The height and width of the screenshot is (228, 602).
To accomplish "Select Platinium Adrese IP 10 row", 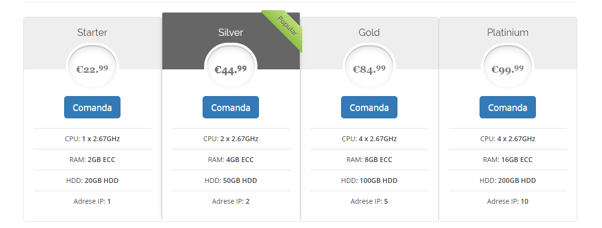I will click(x=508, y=201).
